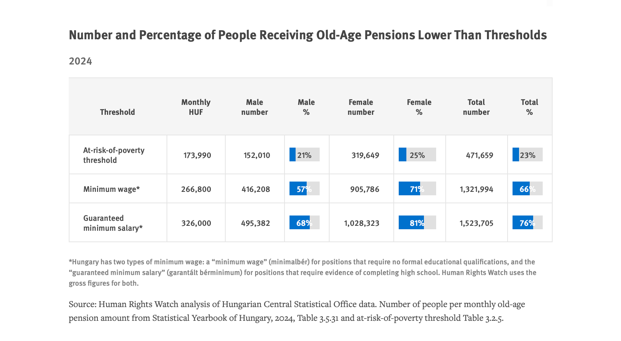The image size is (621, 341).
Task: Click the Guaranteed minimum salary* row label
Action: (113, 223)
